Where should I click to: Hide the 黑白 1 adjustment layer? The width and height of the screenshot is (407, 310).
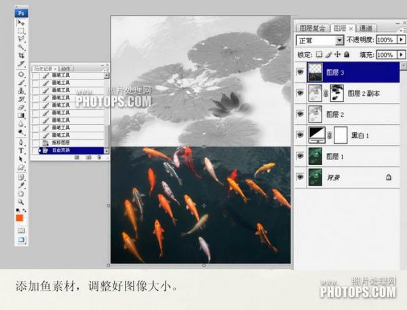pos(301,135)
